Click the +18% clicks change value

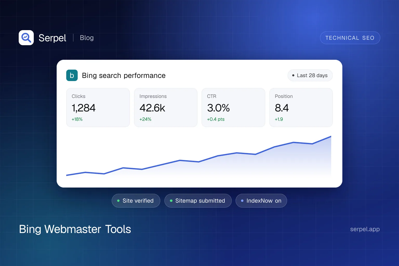77,119
